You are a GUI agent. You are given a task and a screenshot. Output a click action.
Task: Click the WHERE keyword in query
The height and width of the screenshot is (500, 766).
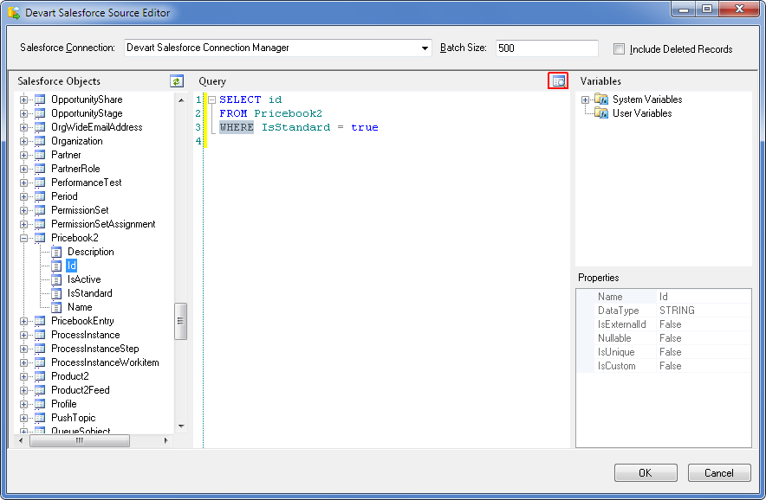tap(237, 127)
